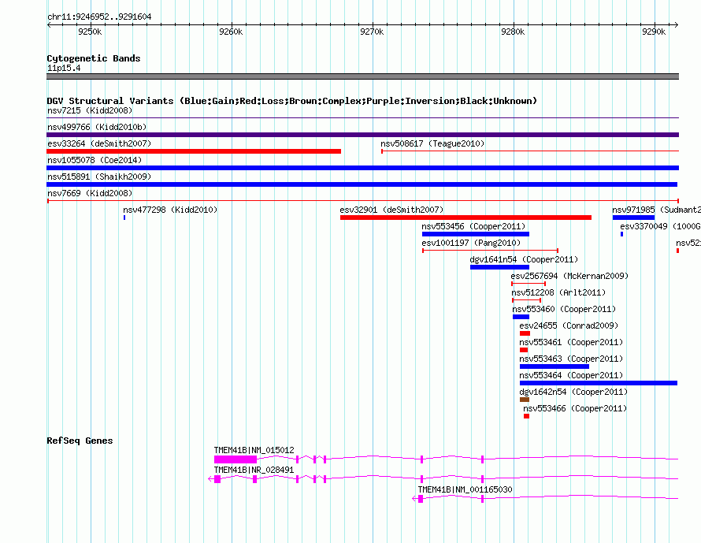Click the blue nsv515891 gain bar
The image size is (701, 543).
click(x=362, y=184)
